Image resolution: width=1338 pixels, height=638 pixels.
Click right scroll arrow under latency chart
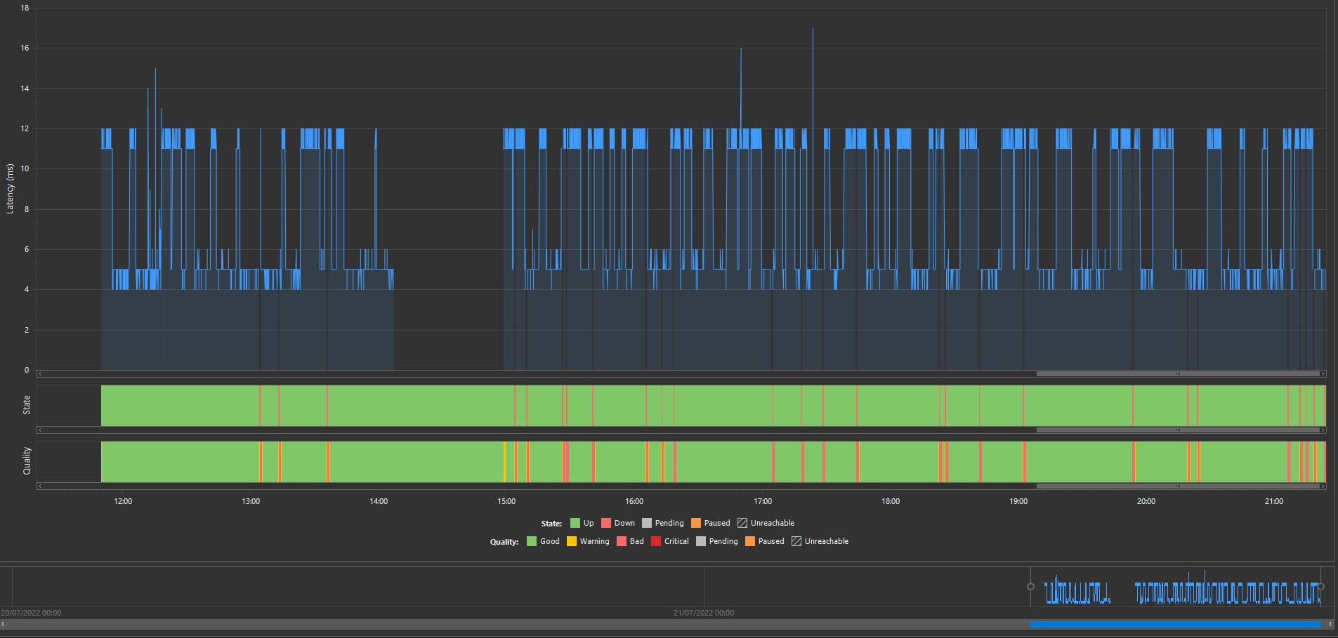tap(1323, 374)
